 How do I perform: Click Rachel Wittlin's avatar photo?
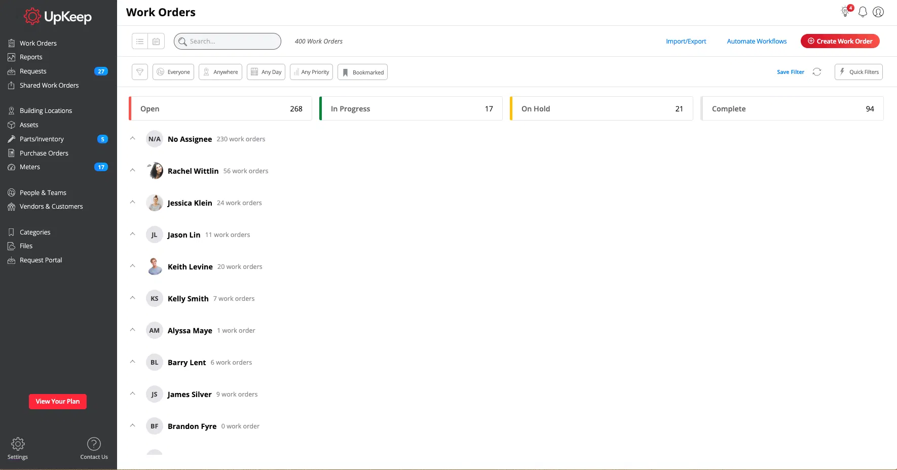tap(155, 171)
